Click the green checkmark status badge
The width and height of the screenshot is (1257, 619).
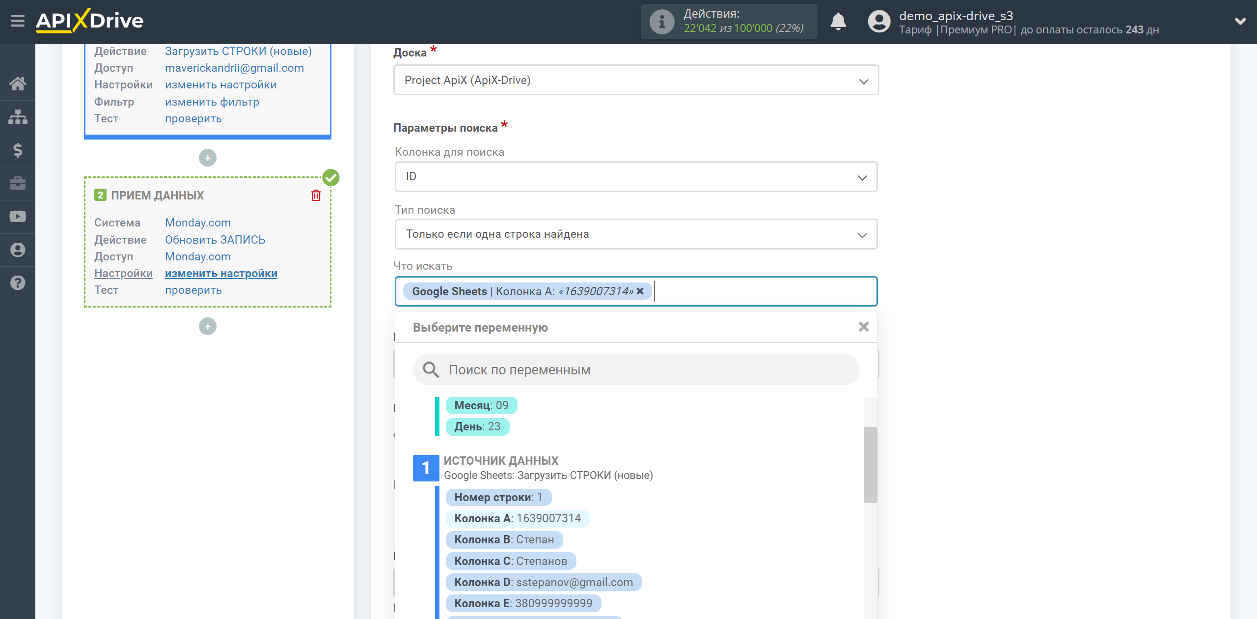331,178
